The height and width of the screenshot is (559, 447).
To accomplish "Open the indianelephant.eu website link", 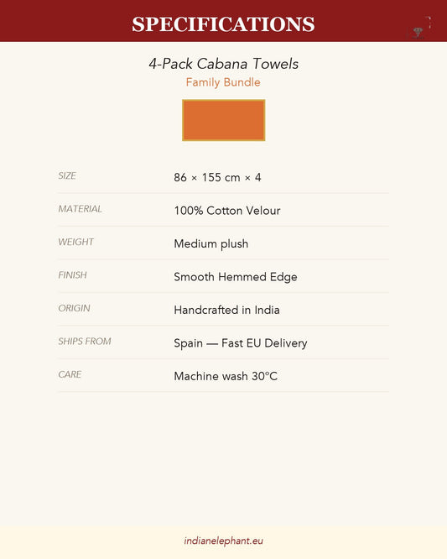I will click(x=223, y=541).
